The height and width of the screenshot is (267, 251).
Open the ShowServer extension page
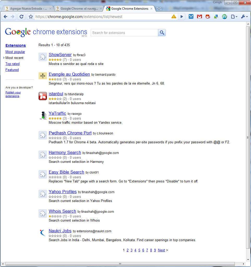pos(60,55)
